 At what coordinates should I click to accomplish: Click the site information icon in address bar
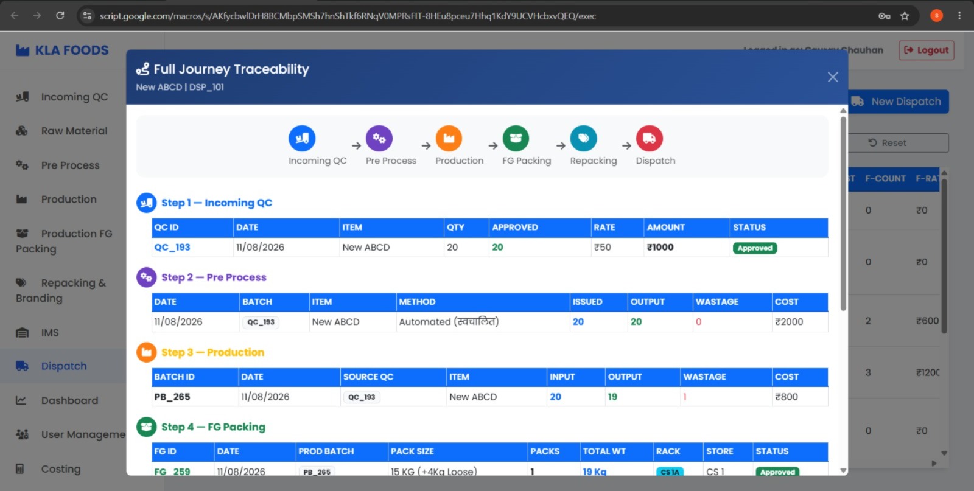tap(87, 16)
